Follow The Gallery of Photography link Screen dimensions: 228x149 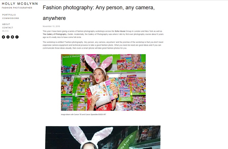[x=55, y=34]
